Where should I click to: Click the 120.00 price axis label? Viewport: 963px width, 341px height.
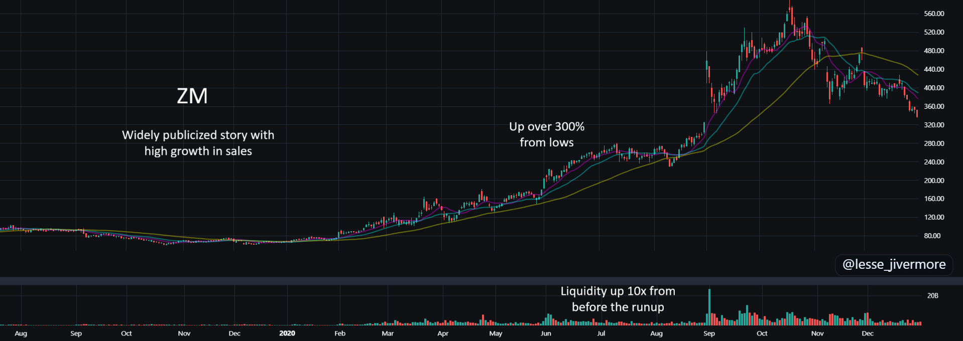[x=934, y=217]
